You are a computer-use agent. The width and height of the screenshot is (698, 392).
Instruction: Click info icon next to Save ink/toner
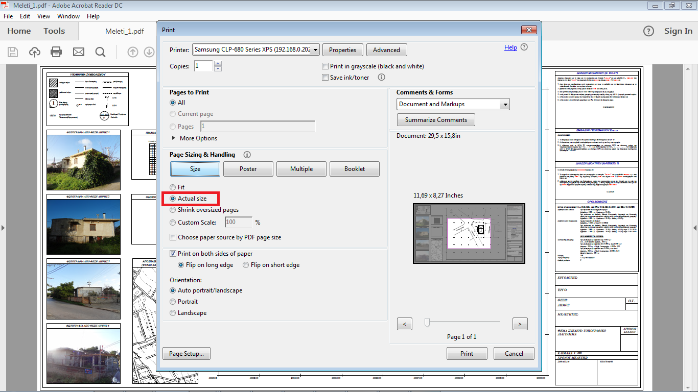tap(381, 78)
